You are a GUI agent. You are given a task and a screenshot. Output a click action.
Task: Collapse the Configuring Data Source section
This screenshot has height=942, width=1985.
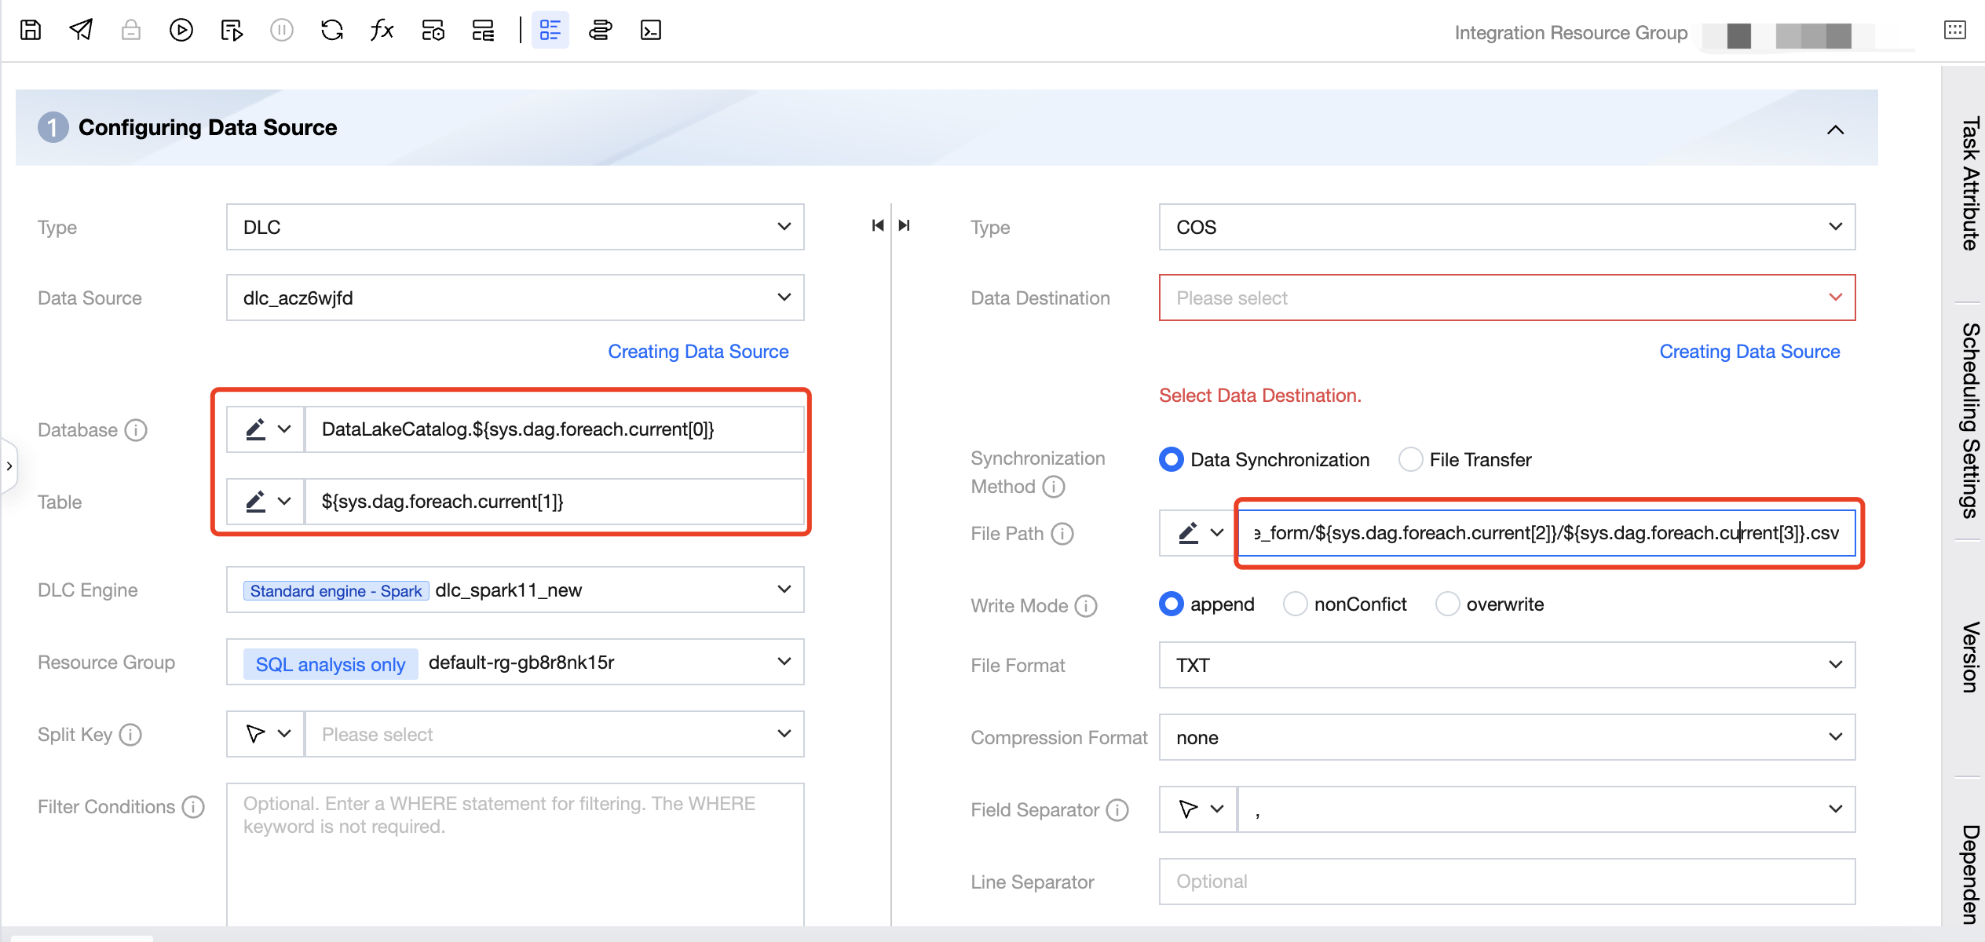tap(1835, 130)
